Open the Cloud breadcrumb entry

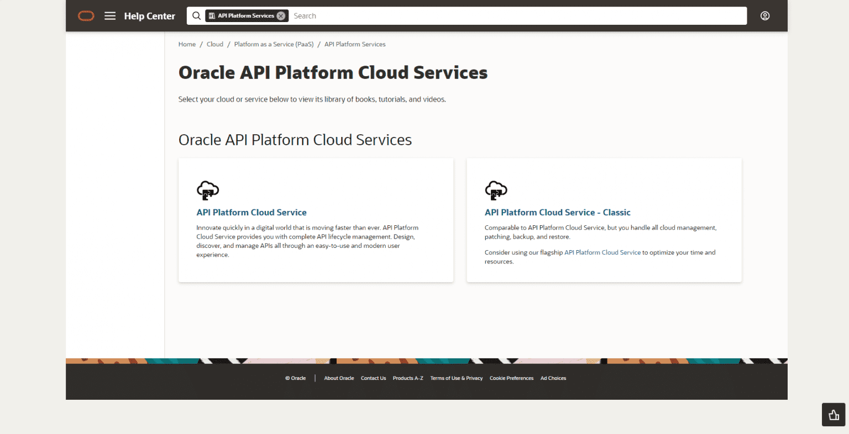[x=215, y=44]
